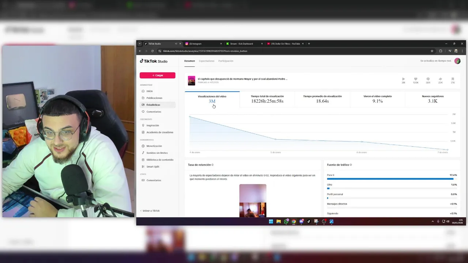Switch to the Instagram browser tab
468x263 pixels.
pyautogui.click(x=203, y=44)
